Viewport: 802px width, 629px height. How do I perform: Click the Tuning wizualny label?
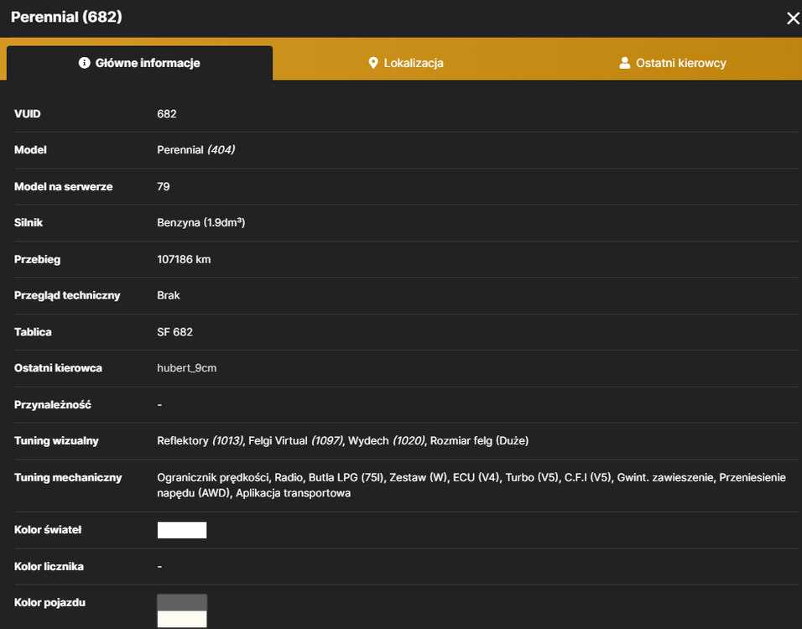[56, 441]
